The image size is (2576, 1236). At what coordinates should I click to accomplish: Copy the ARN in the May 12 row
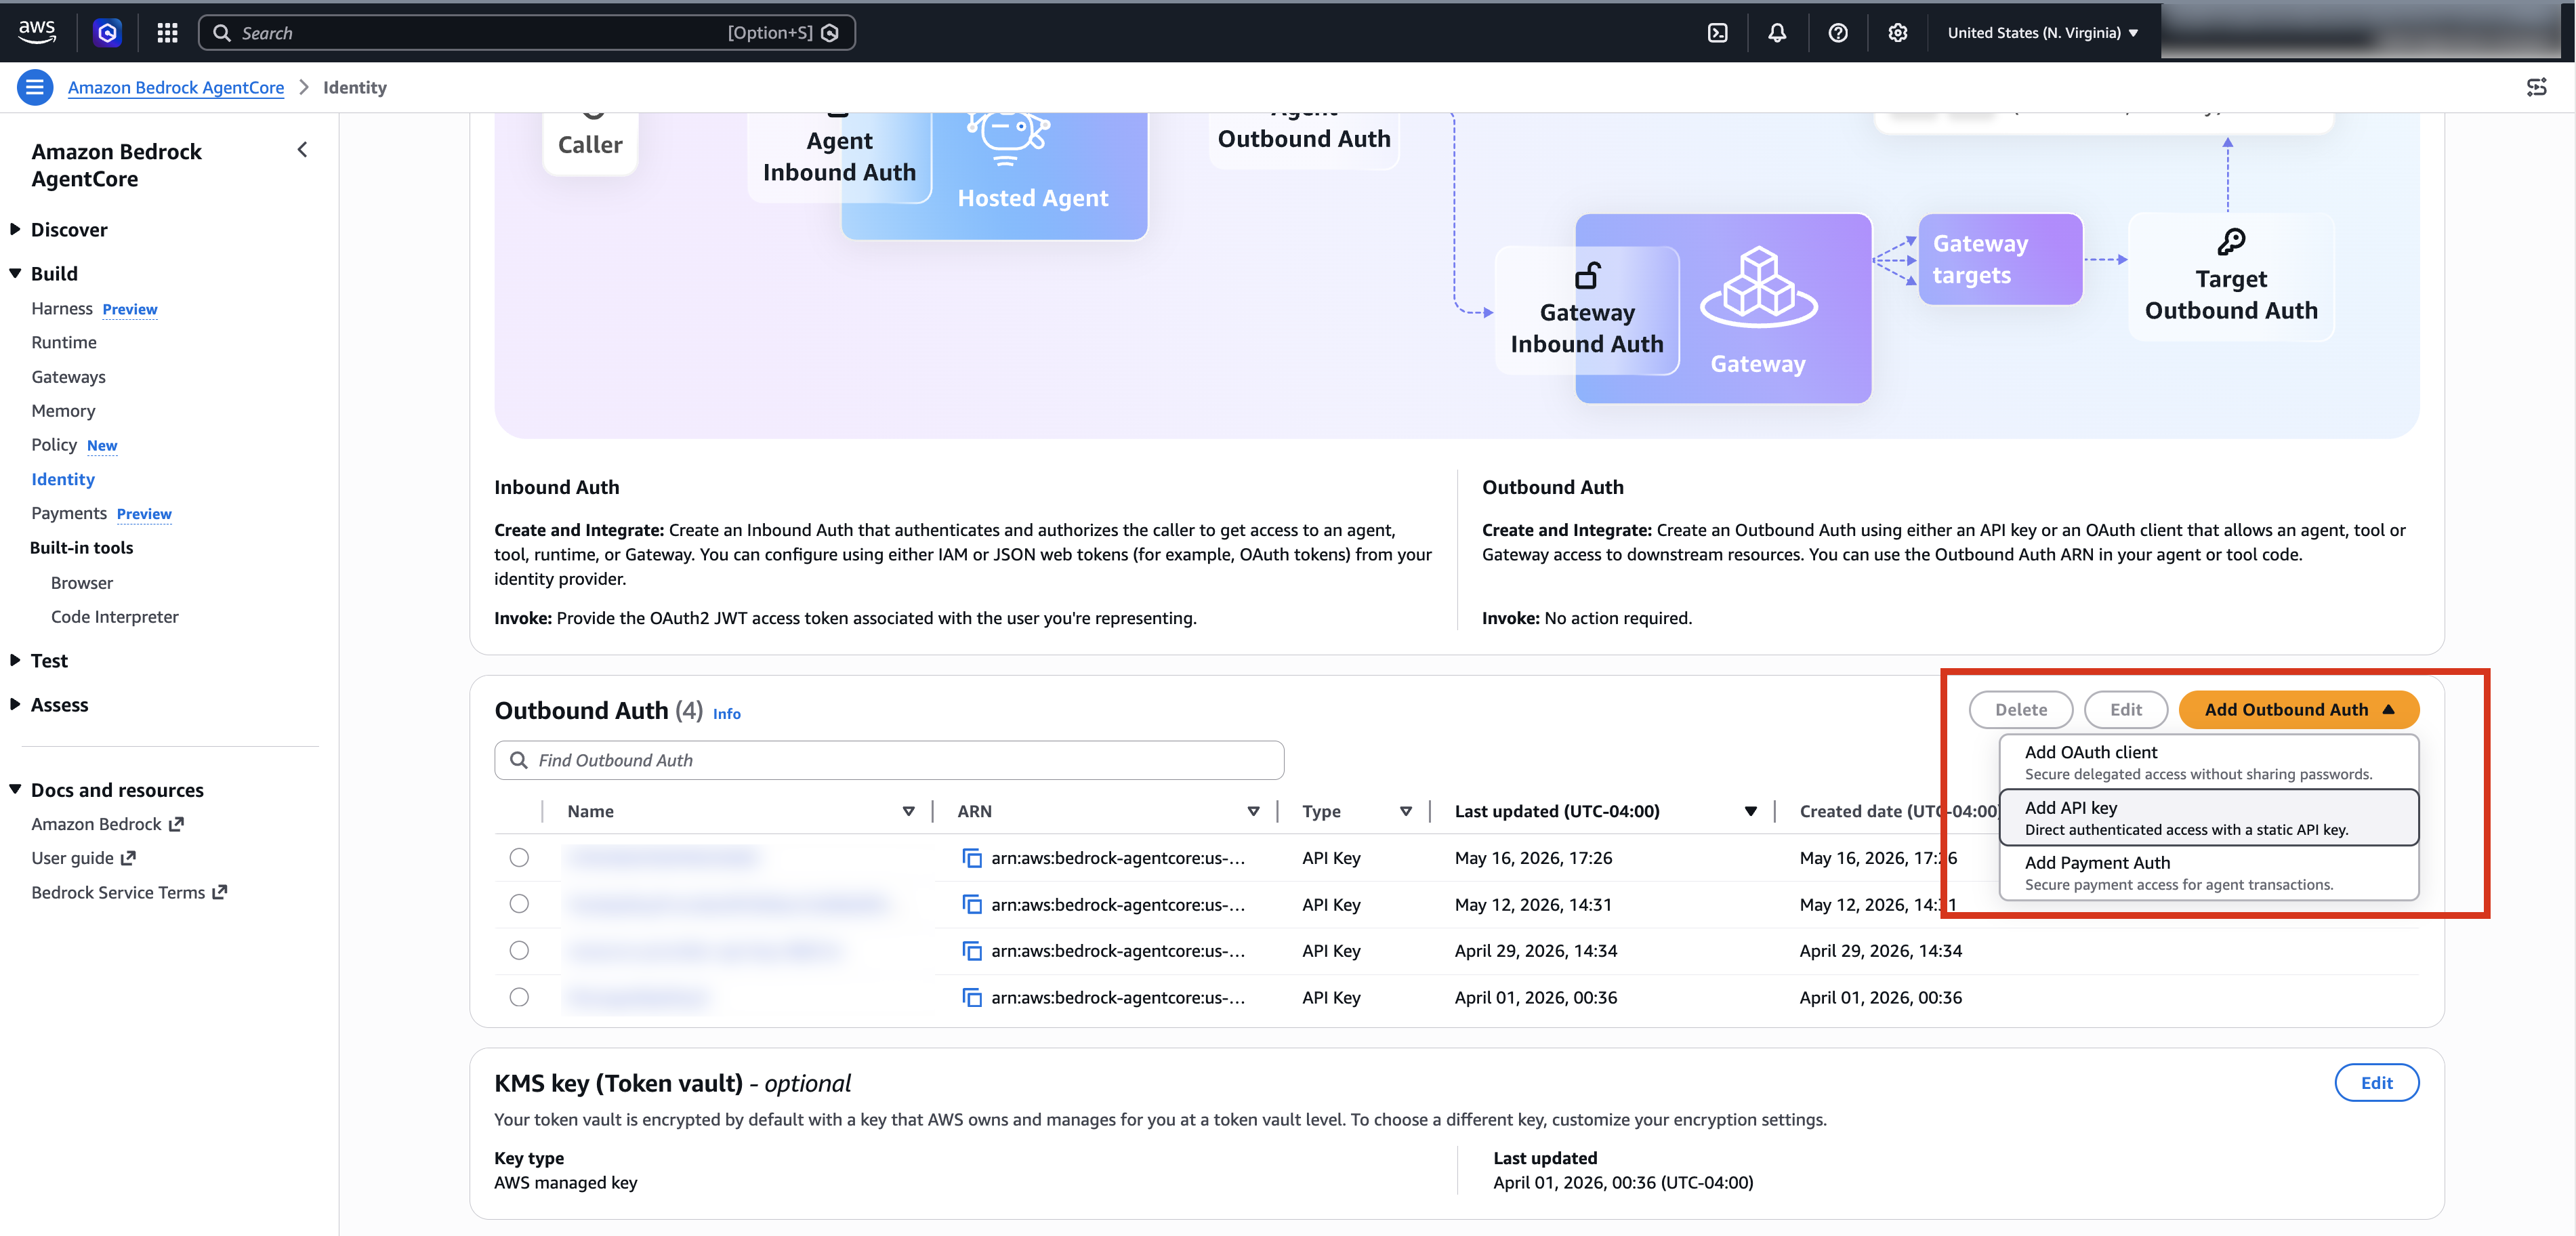click(971, 904)
